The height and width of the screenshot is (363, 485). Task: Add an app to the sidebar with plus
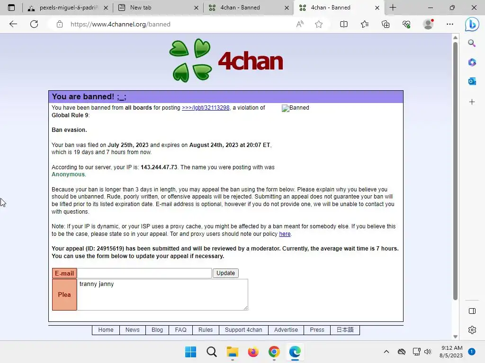(x=472, y=102)
